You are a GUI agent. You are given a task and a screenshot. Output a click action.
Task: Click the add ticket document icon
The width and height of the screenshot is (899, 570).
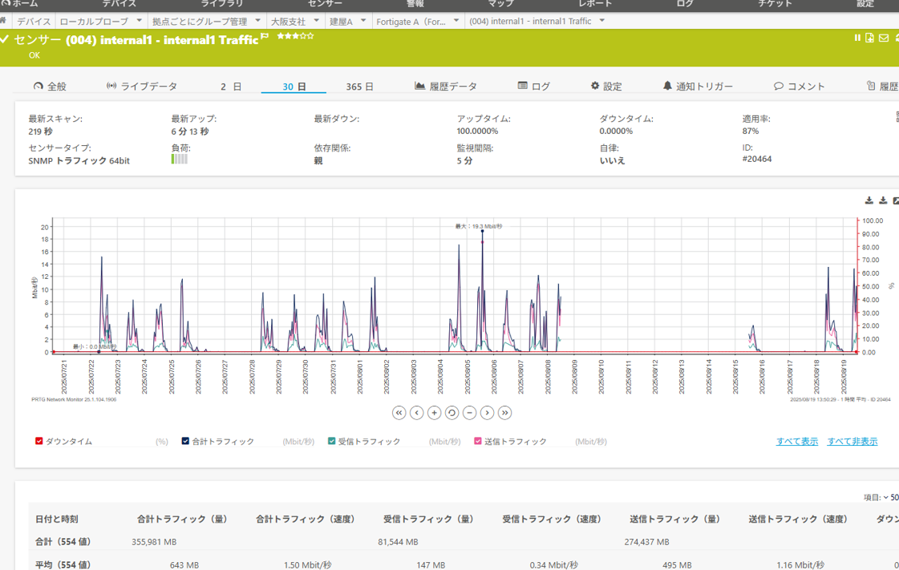(x=870, y=38)
